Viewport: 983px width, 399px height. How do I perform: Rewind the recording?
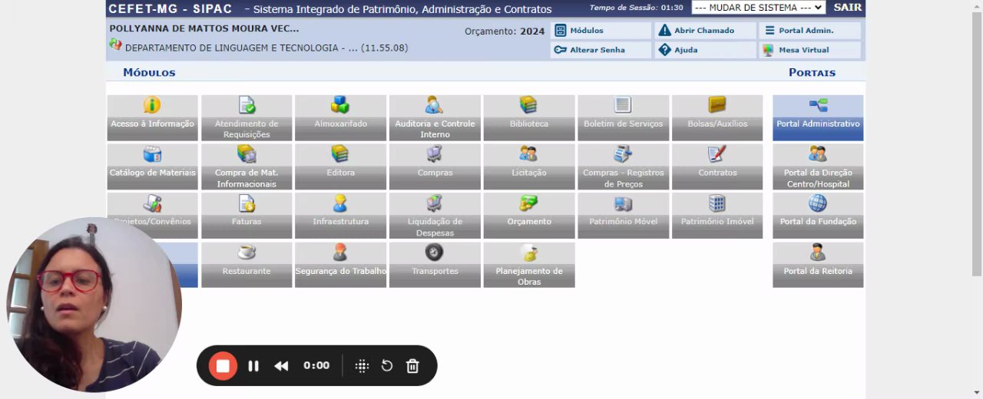coord(281,366)
